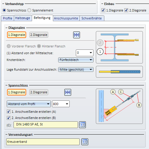Screen dimensions: 149x149
Task: Click the Spannschloss diagram with A B C labels
Action: (x=119, y=106)
